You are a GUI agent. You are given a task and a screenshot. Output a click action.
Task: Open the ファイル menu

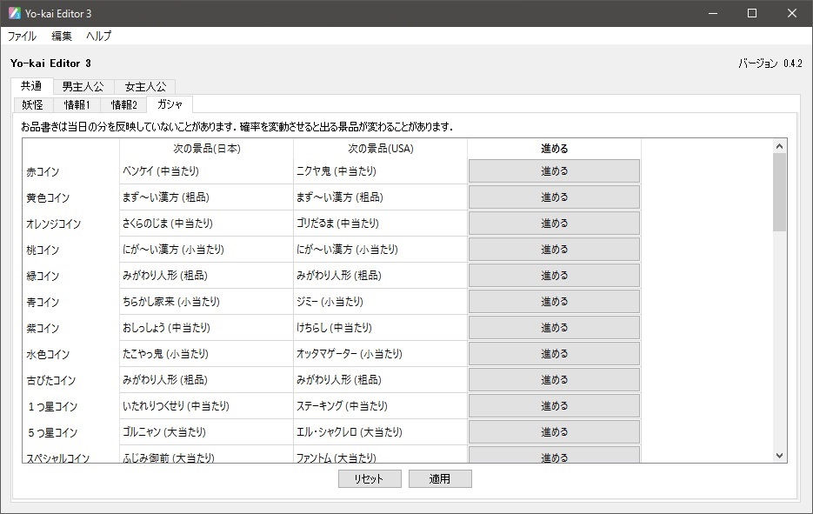tap(22, 36)
